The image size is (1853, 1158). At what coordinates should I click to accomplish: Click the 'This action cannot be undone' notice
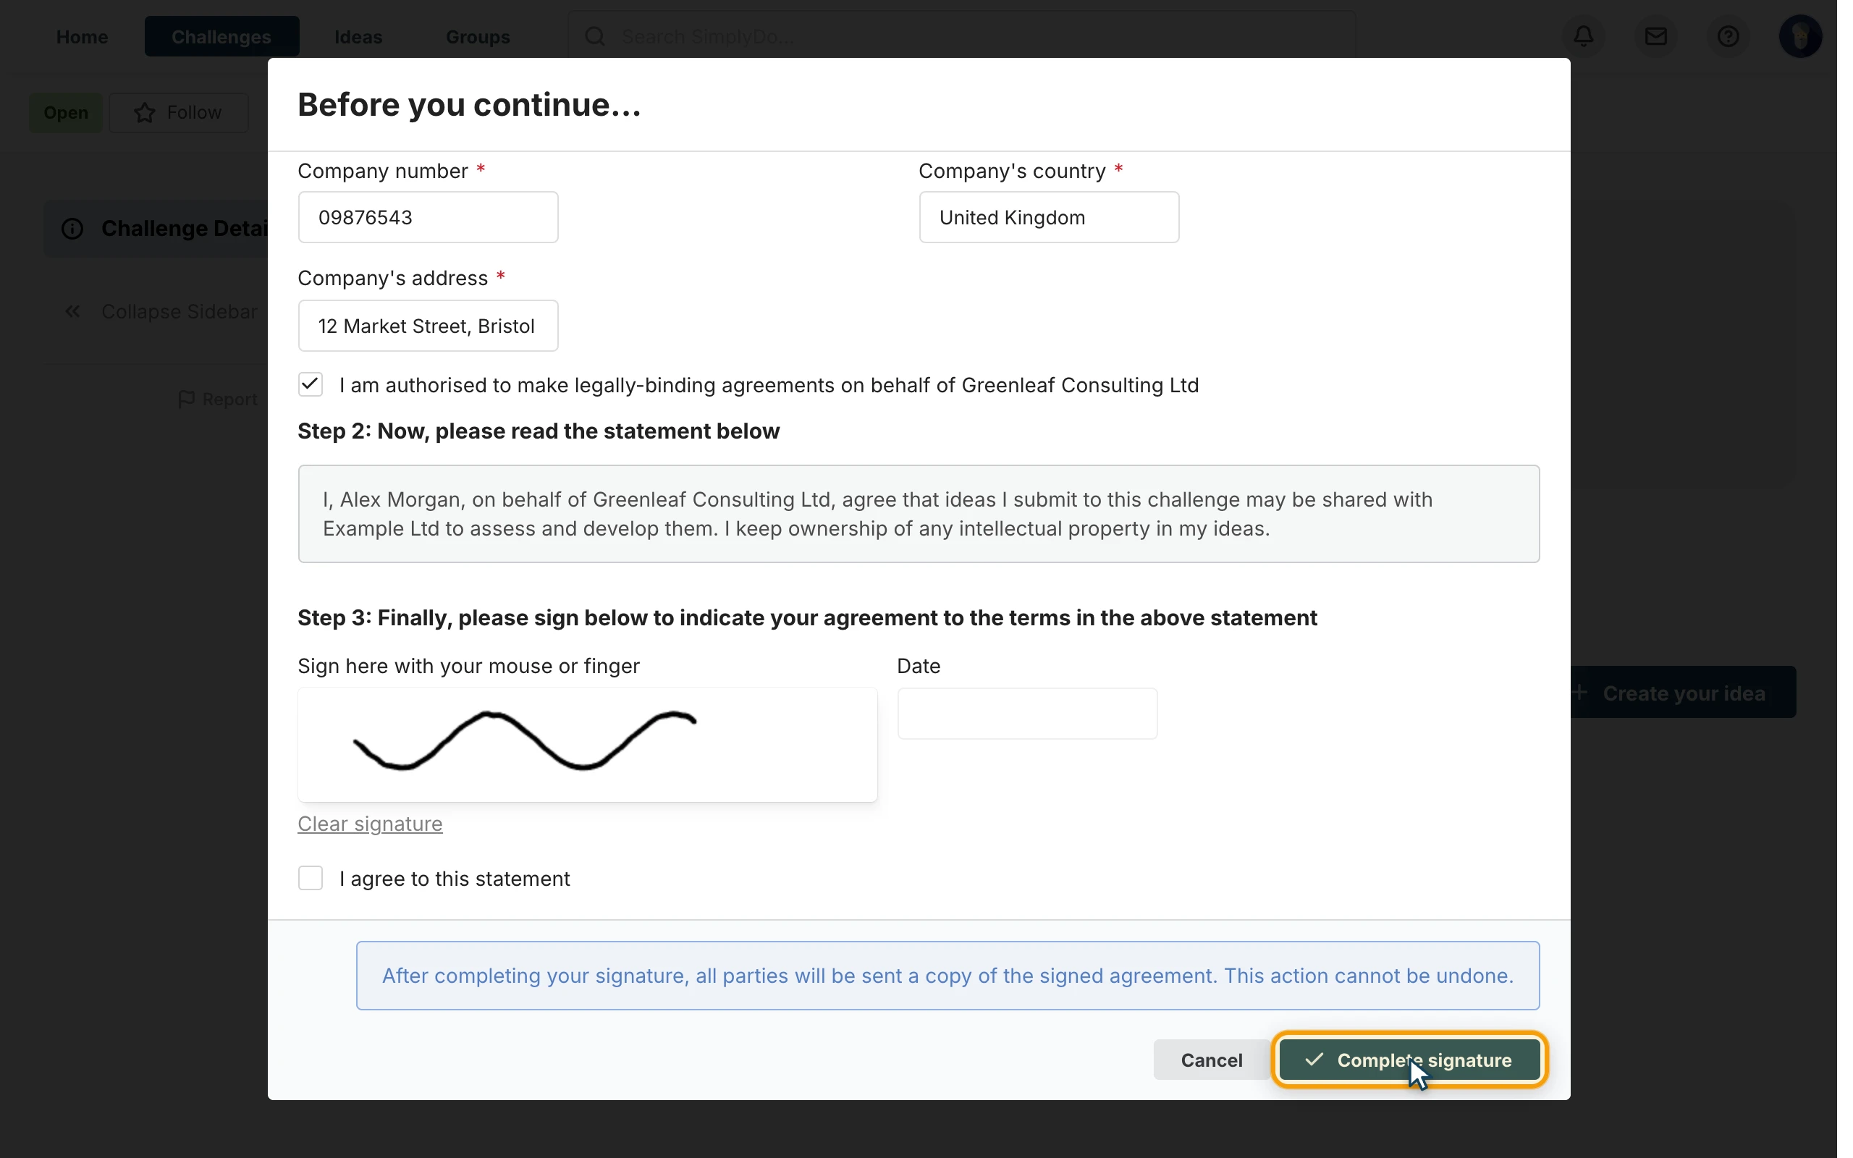(x=947, y=975)
